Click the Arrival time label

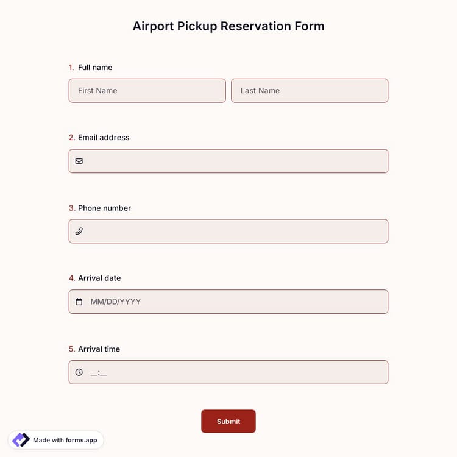[x=99, y=349]
